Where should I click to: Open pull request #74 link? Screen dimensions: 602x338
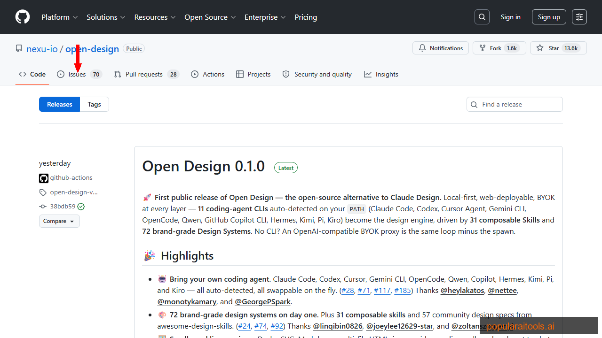coord(261,326)
